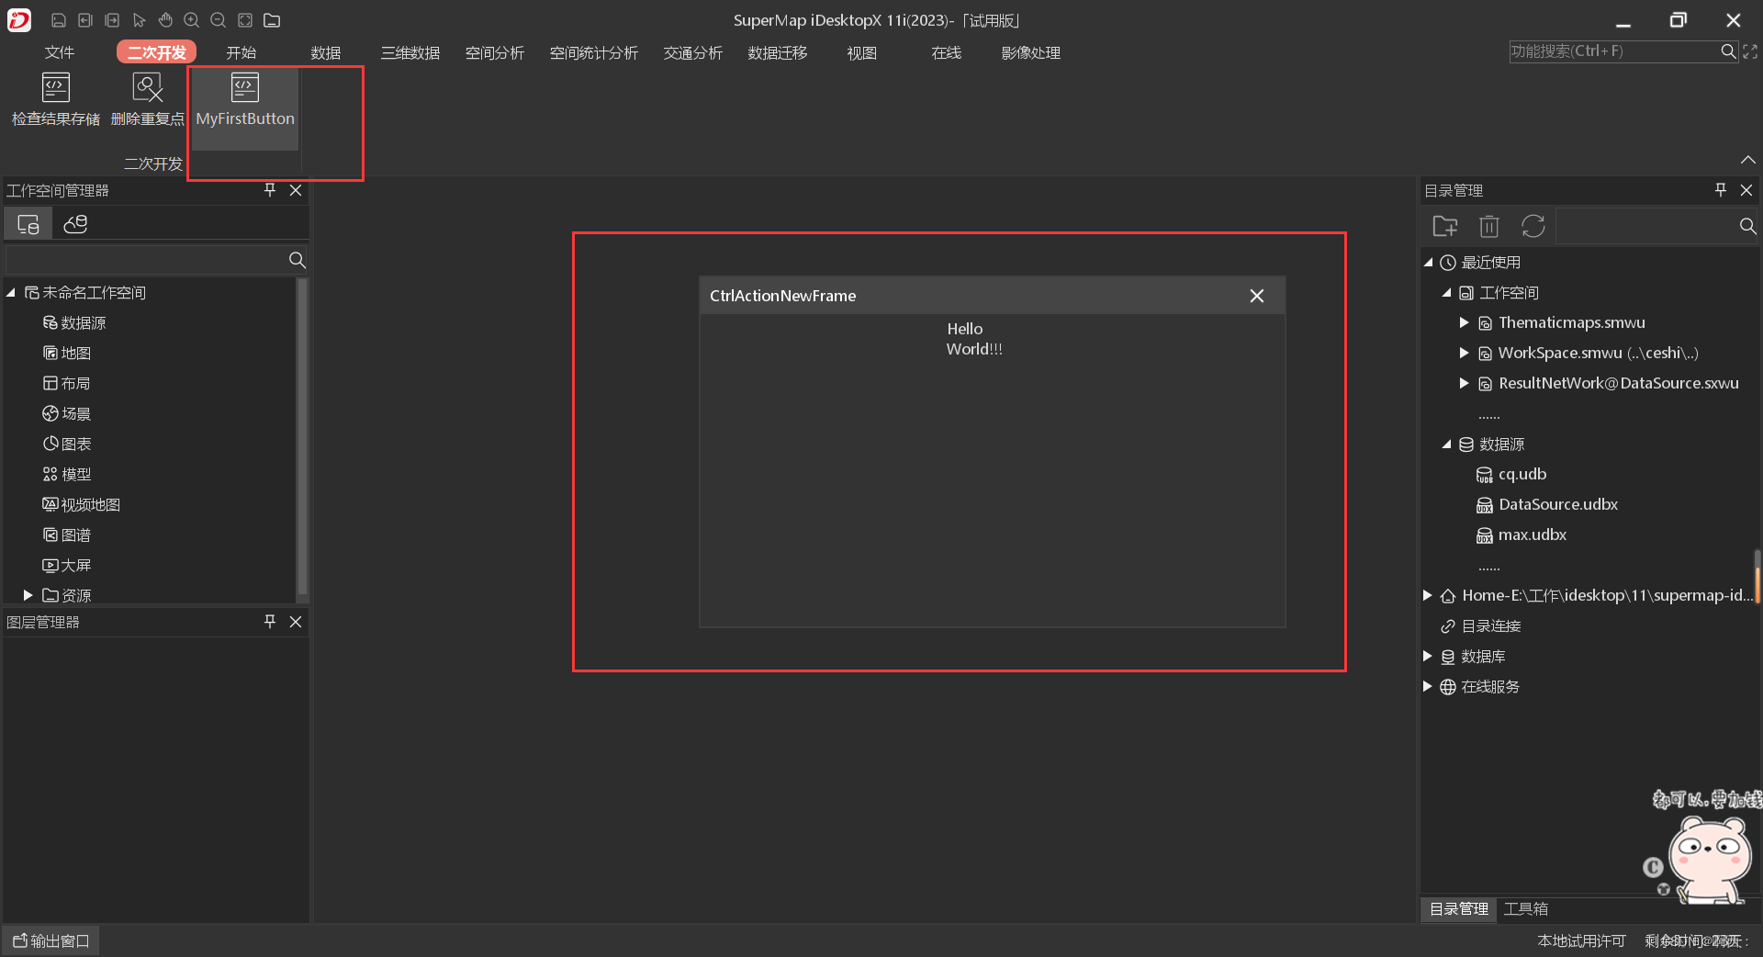Collapse the 工作空间 node in catalog
This screenshot has height=957, width=1763.
point(1447,293)
